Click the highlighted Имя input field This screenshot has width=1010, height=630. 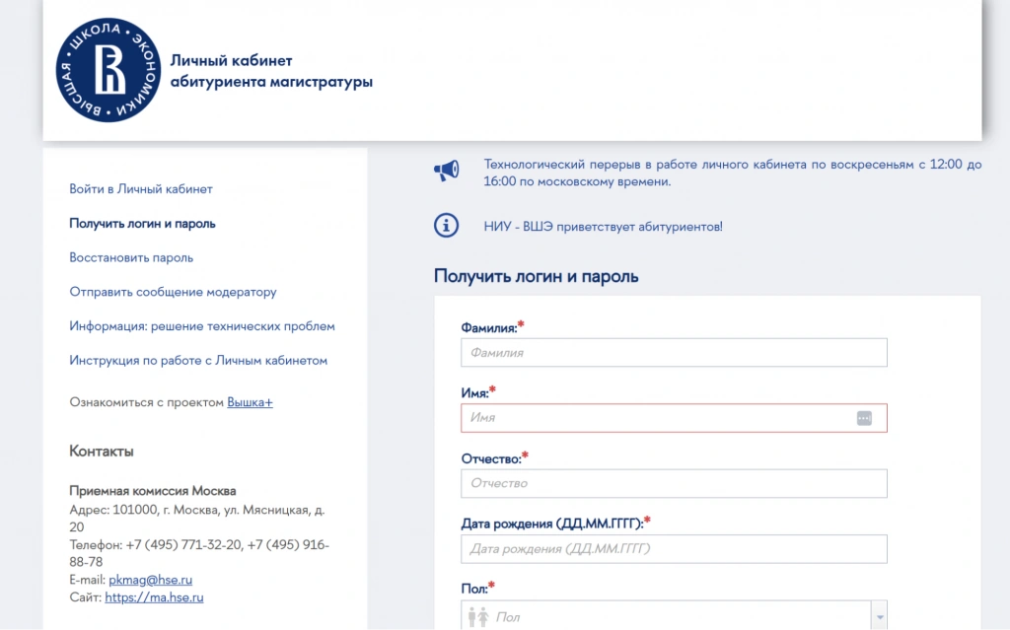[x=674, y=417]
